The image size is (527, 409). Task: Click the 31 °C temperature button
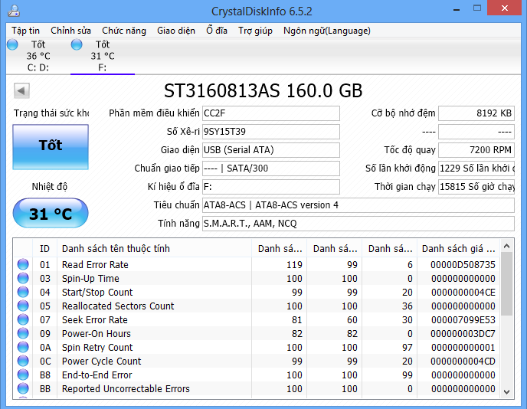[x=51, y=214]
